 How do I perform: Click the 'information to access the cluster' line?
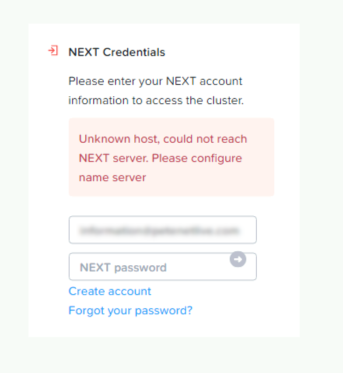point(156,100)
